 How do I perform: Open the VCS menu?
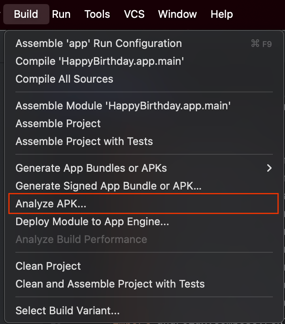(x=134, y=14)
